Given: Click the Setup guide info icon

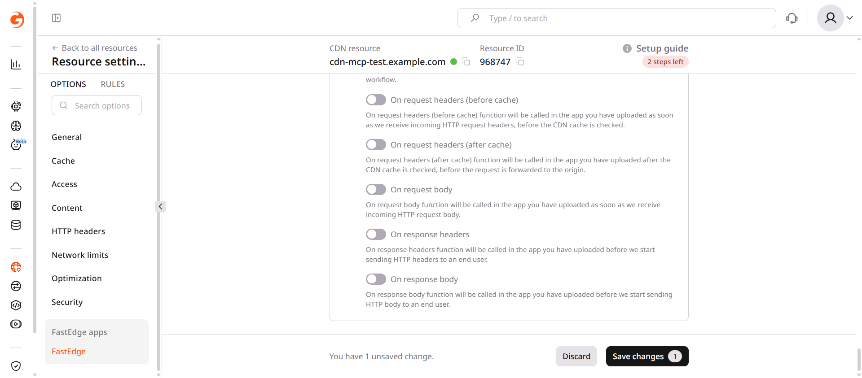Looking at the screenshot, I should click(627, 48).
